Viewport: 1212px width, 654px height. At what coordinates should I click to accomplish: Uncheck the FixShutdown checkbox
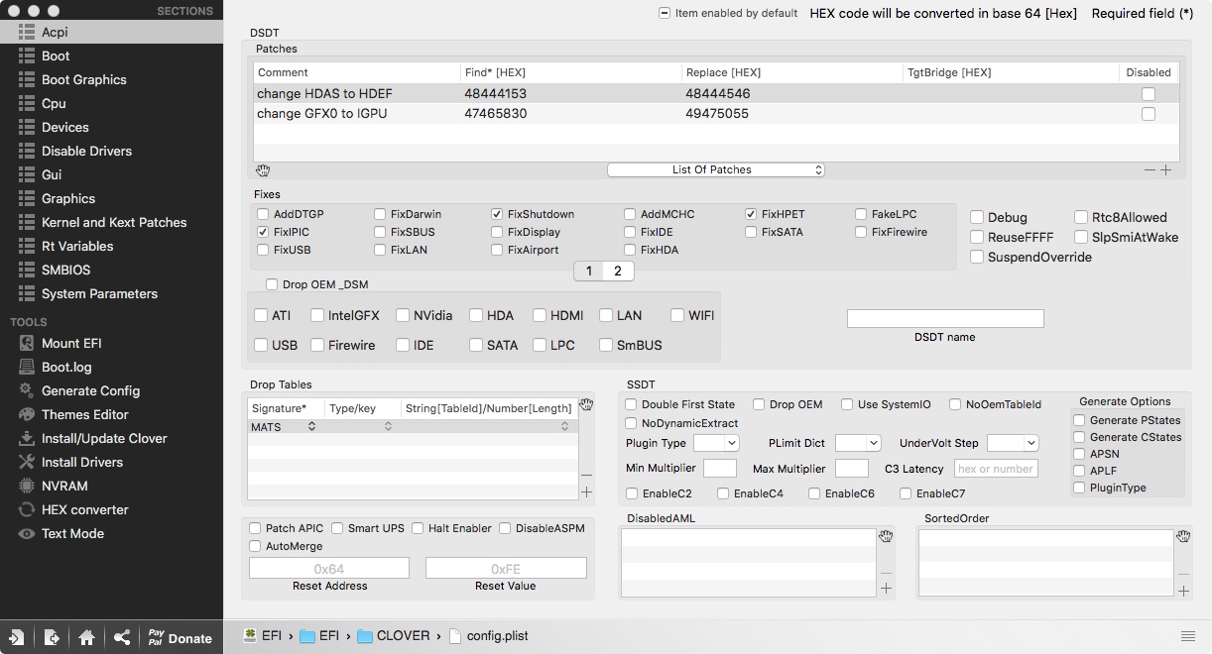click(x=498, y=214)
